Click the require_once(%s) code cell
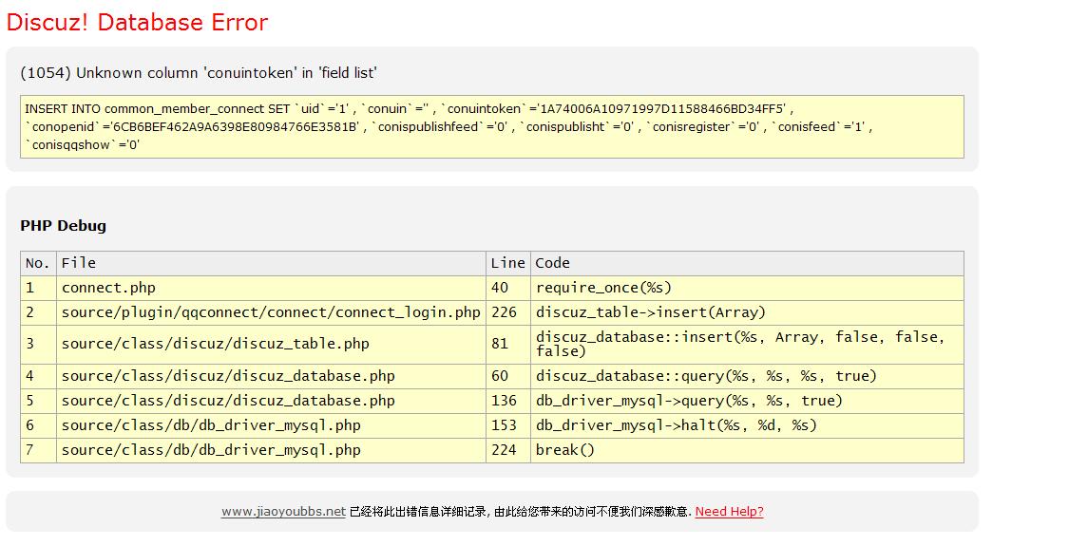 pos(747,288)
